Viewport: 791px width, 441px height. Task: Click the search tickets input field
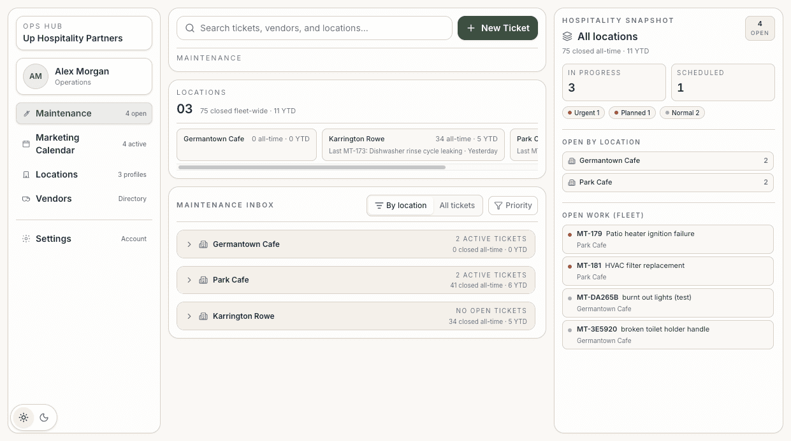pos(314,28)
